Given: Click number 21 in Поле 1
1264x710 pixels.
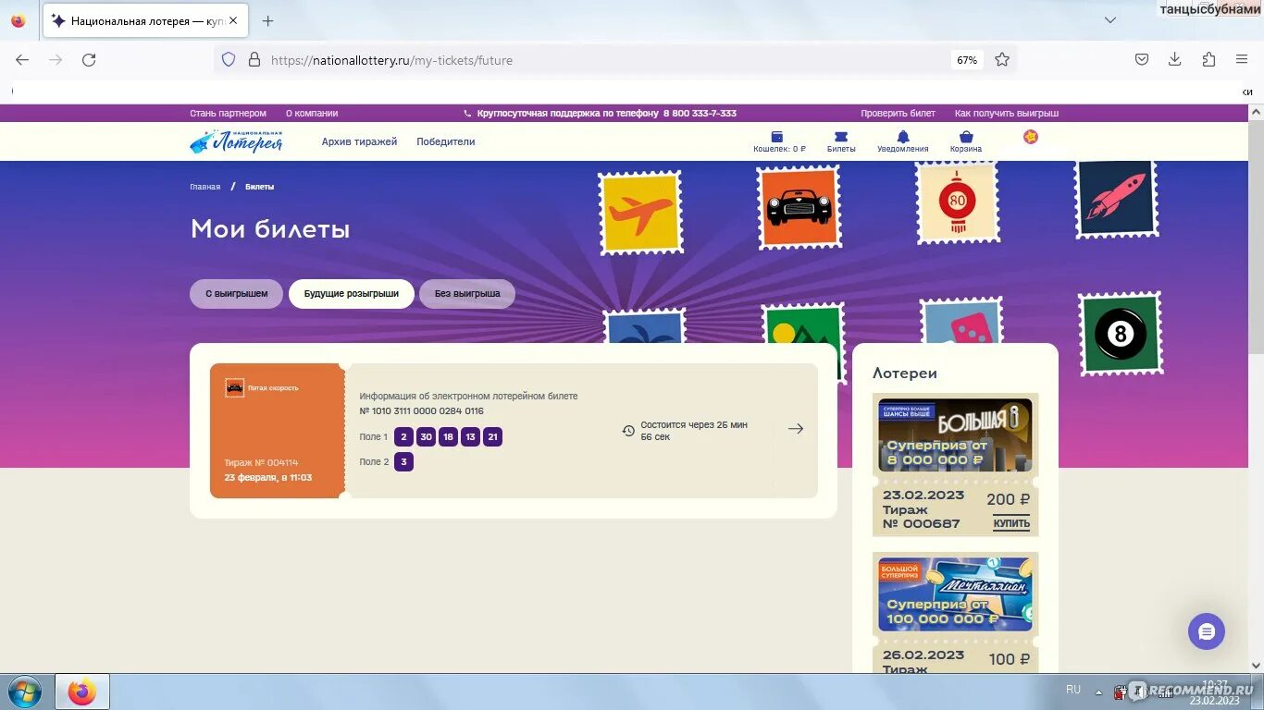Looking at the screenshot, I should (x=492, y=437).
